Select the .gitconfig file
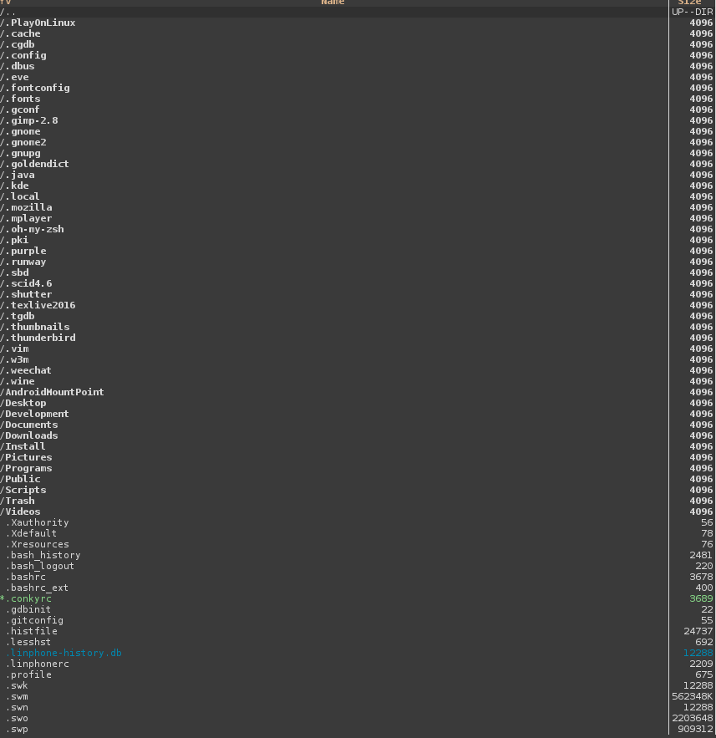 point(35,621)
